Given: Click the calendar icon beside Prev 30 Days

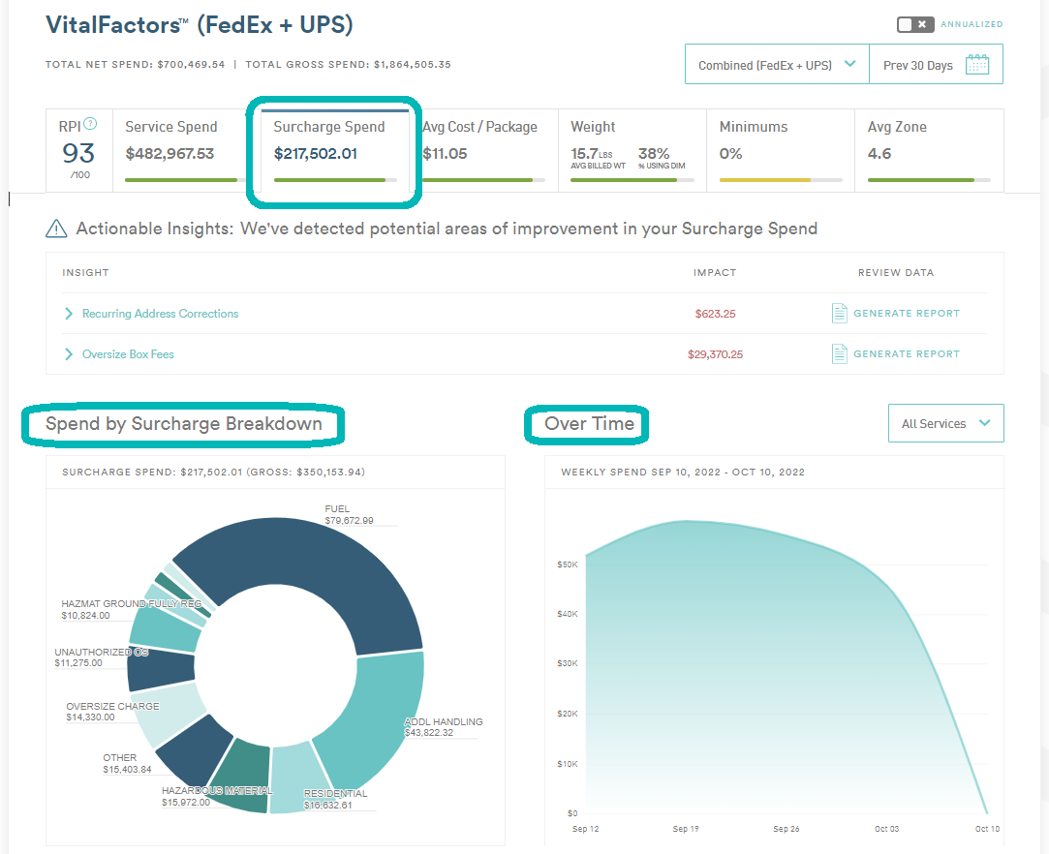Looking at the screenshot, I should 977,65.
